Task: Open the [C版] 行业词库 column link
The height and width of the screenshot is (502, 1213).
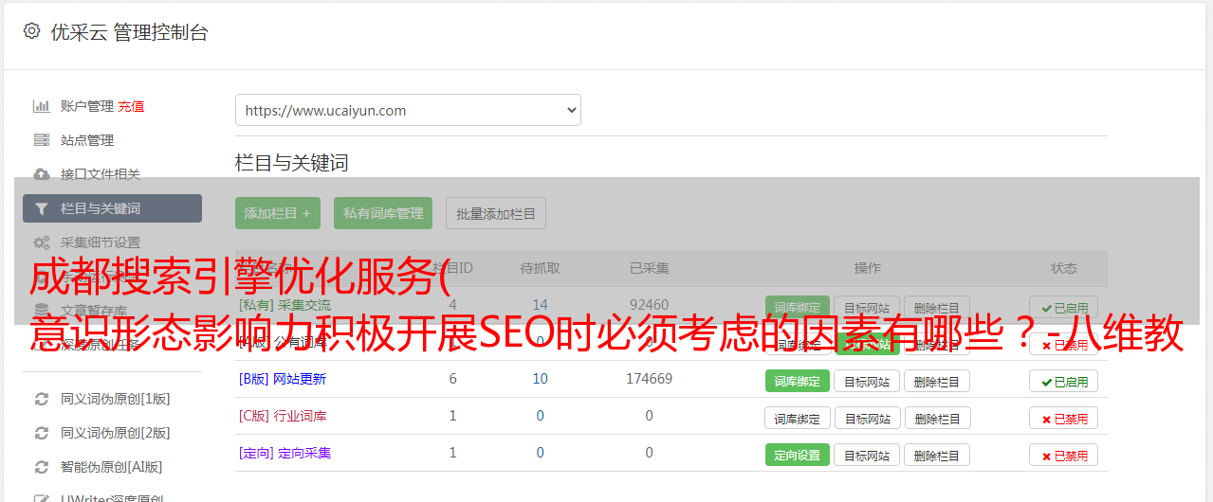Action: point(283,416)
